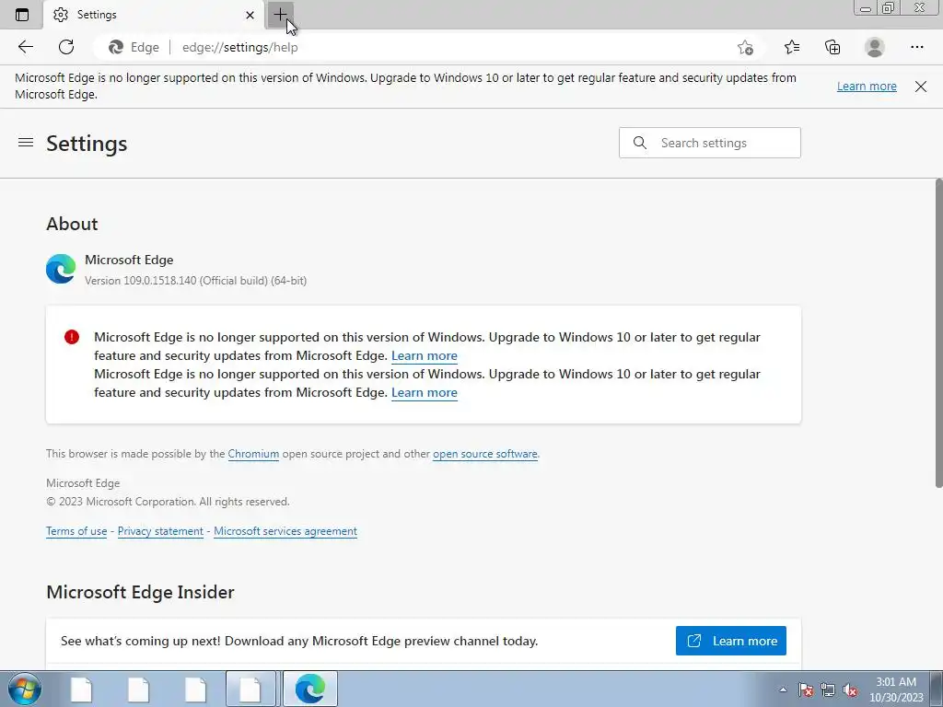Restore down the Edge window
The height and width of the screenshot is (707, 943).
[x=888, y=7]
